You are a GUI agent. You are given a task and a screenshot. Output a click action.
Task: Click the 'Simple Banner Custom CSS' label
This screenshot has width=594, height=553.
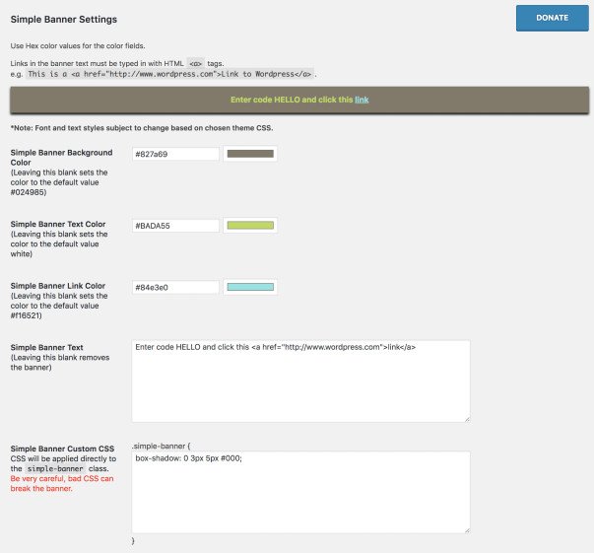pos(62,449)
